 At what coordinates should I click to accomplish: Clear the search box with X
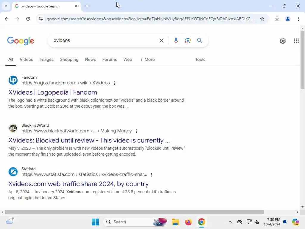pos(161,41)
